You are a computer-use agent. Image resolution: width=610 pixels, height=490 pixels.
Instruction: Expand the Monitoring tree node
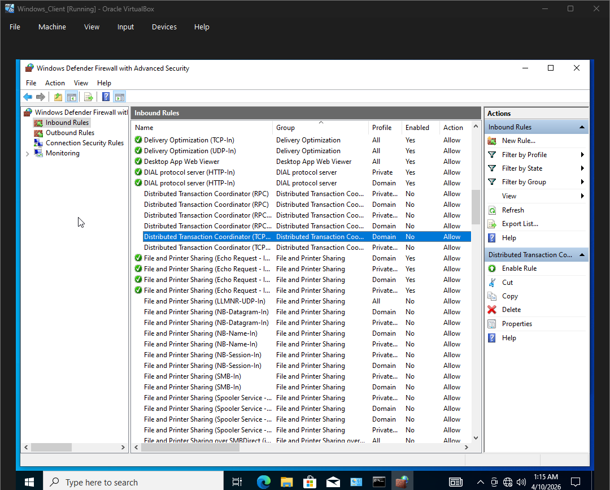27,154
